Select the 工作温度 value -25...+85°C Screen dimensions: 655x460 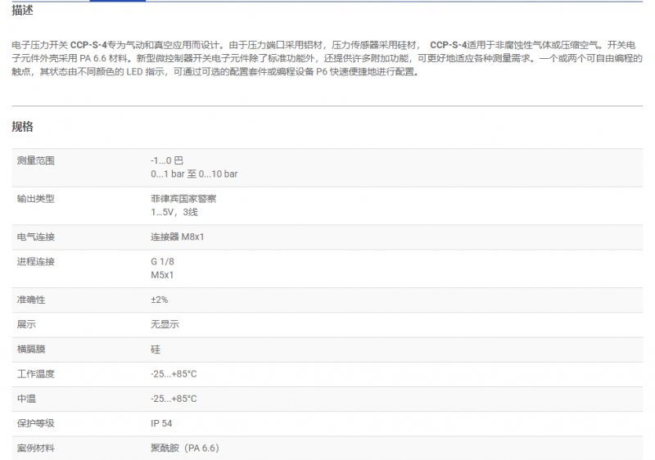pos(174,374)
